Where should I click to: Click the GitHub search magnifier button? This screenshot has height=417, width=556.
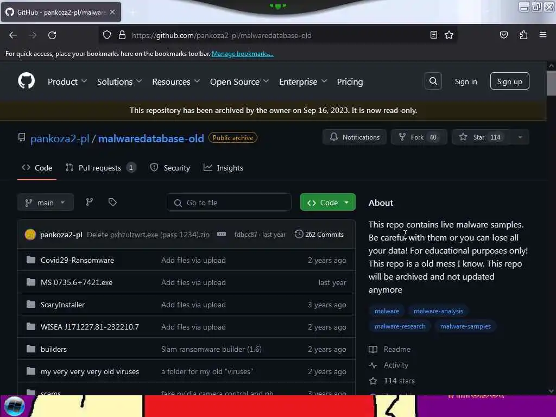(433, 81)
